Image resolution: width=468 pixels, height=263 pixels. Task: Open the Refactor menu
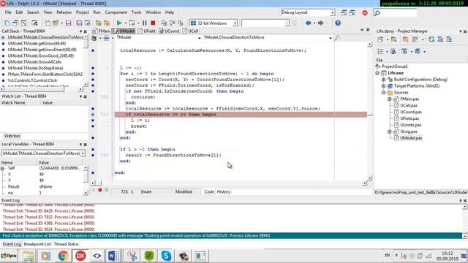(64, 12)
